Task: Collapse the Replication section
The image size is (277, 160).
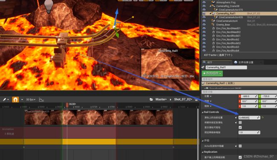Action: click(202, 152)
